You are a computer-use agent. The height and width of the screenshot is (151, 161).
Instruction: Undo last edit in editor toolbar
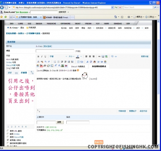click(x=45, y=62)
